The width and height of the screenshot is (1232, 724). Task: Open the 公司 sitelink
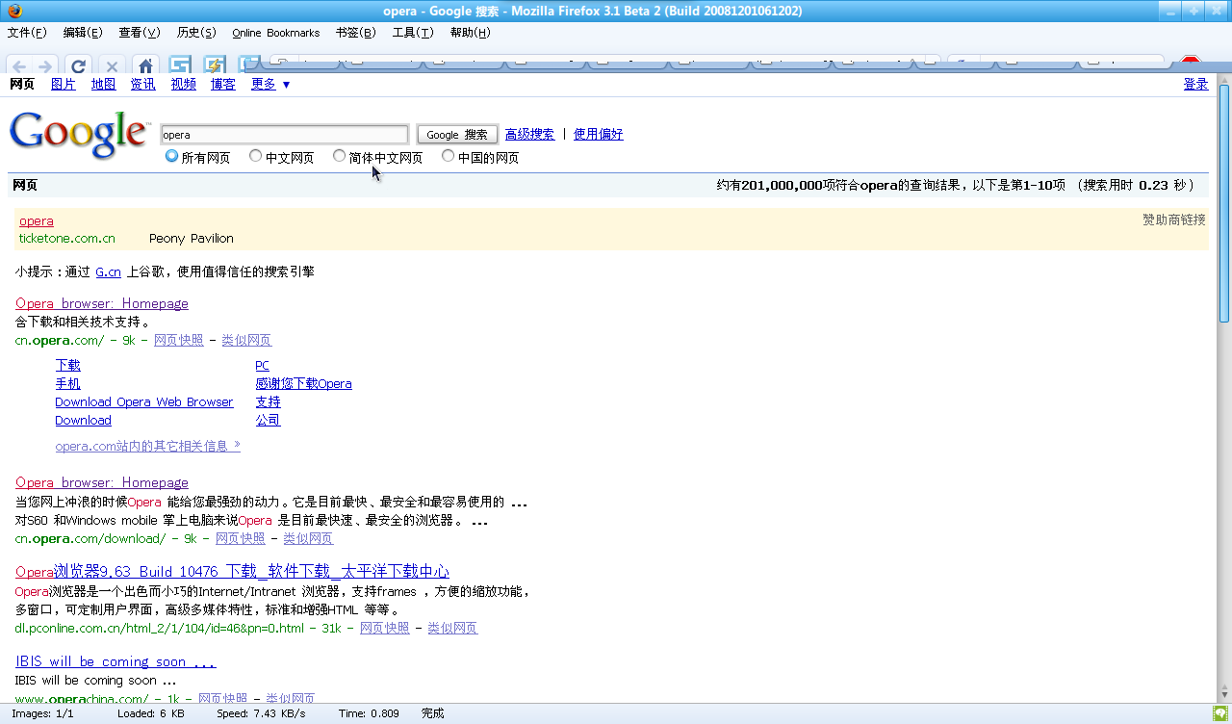click(x=269, y=421)
